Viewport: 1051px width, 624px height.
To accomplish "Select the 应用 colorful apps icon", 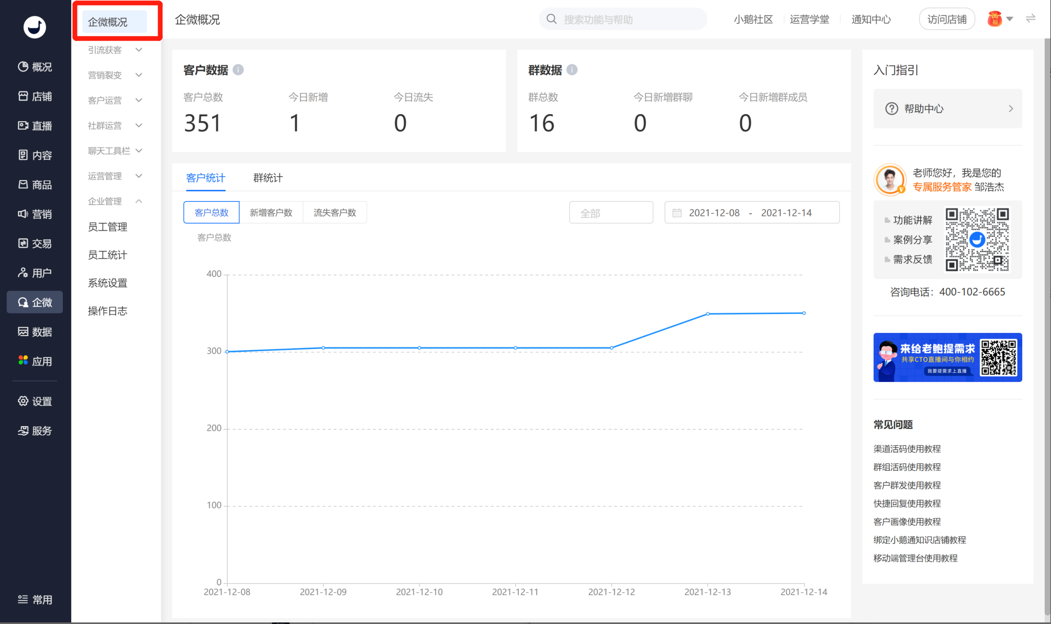I will click(x=23, y=360).
